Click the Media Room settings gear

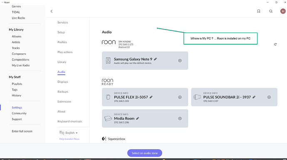click(x=180, y=118)
